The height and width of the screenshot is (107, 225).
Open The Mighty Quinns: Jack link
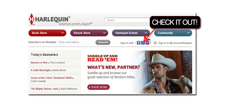click(44, 89)
